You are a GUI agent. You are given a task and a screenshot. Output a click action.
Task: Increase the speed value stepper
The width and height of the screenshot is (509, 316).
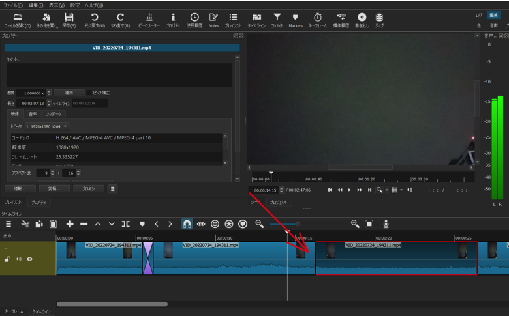[x=49, y=91]
